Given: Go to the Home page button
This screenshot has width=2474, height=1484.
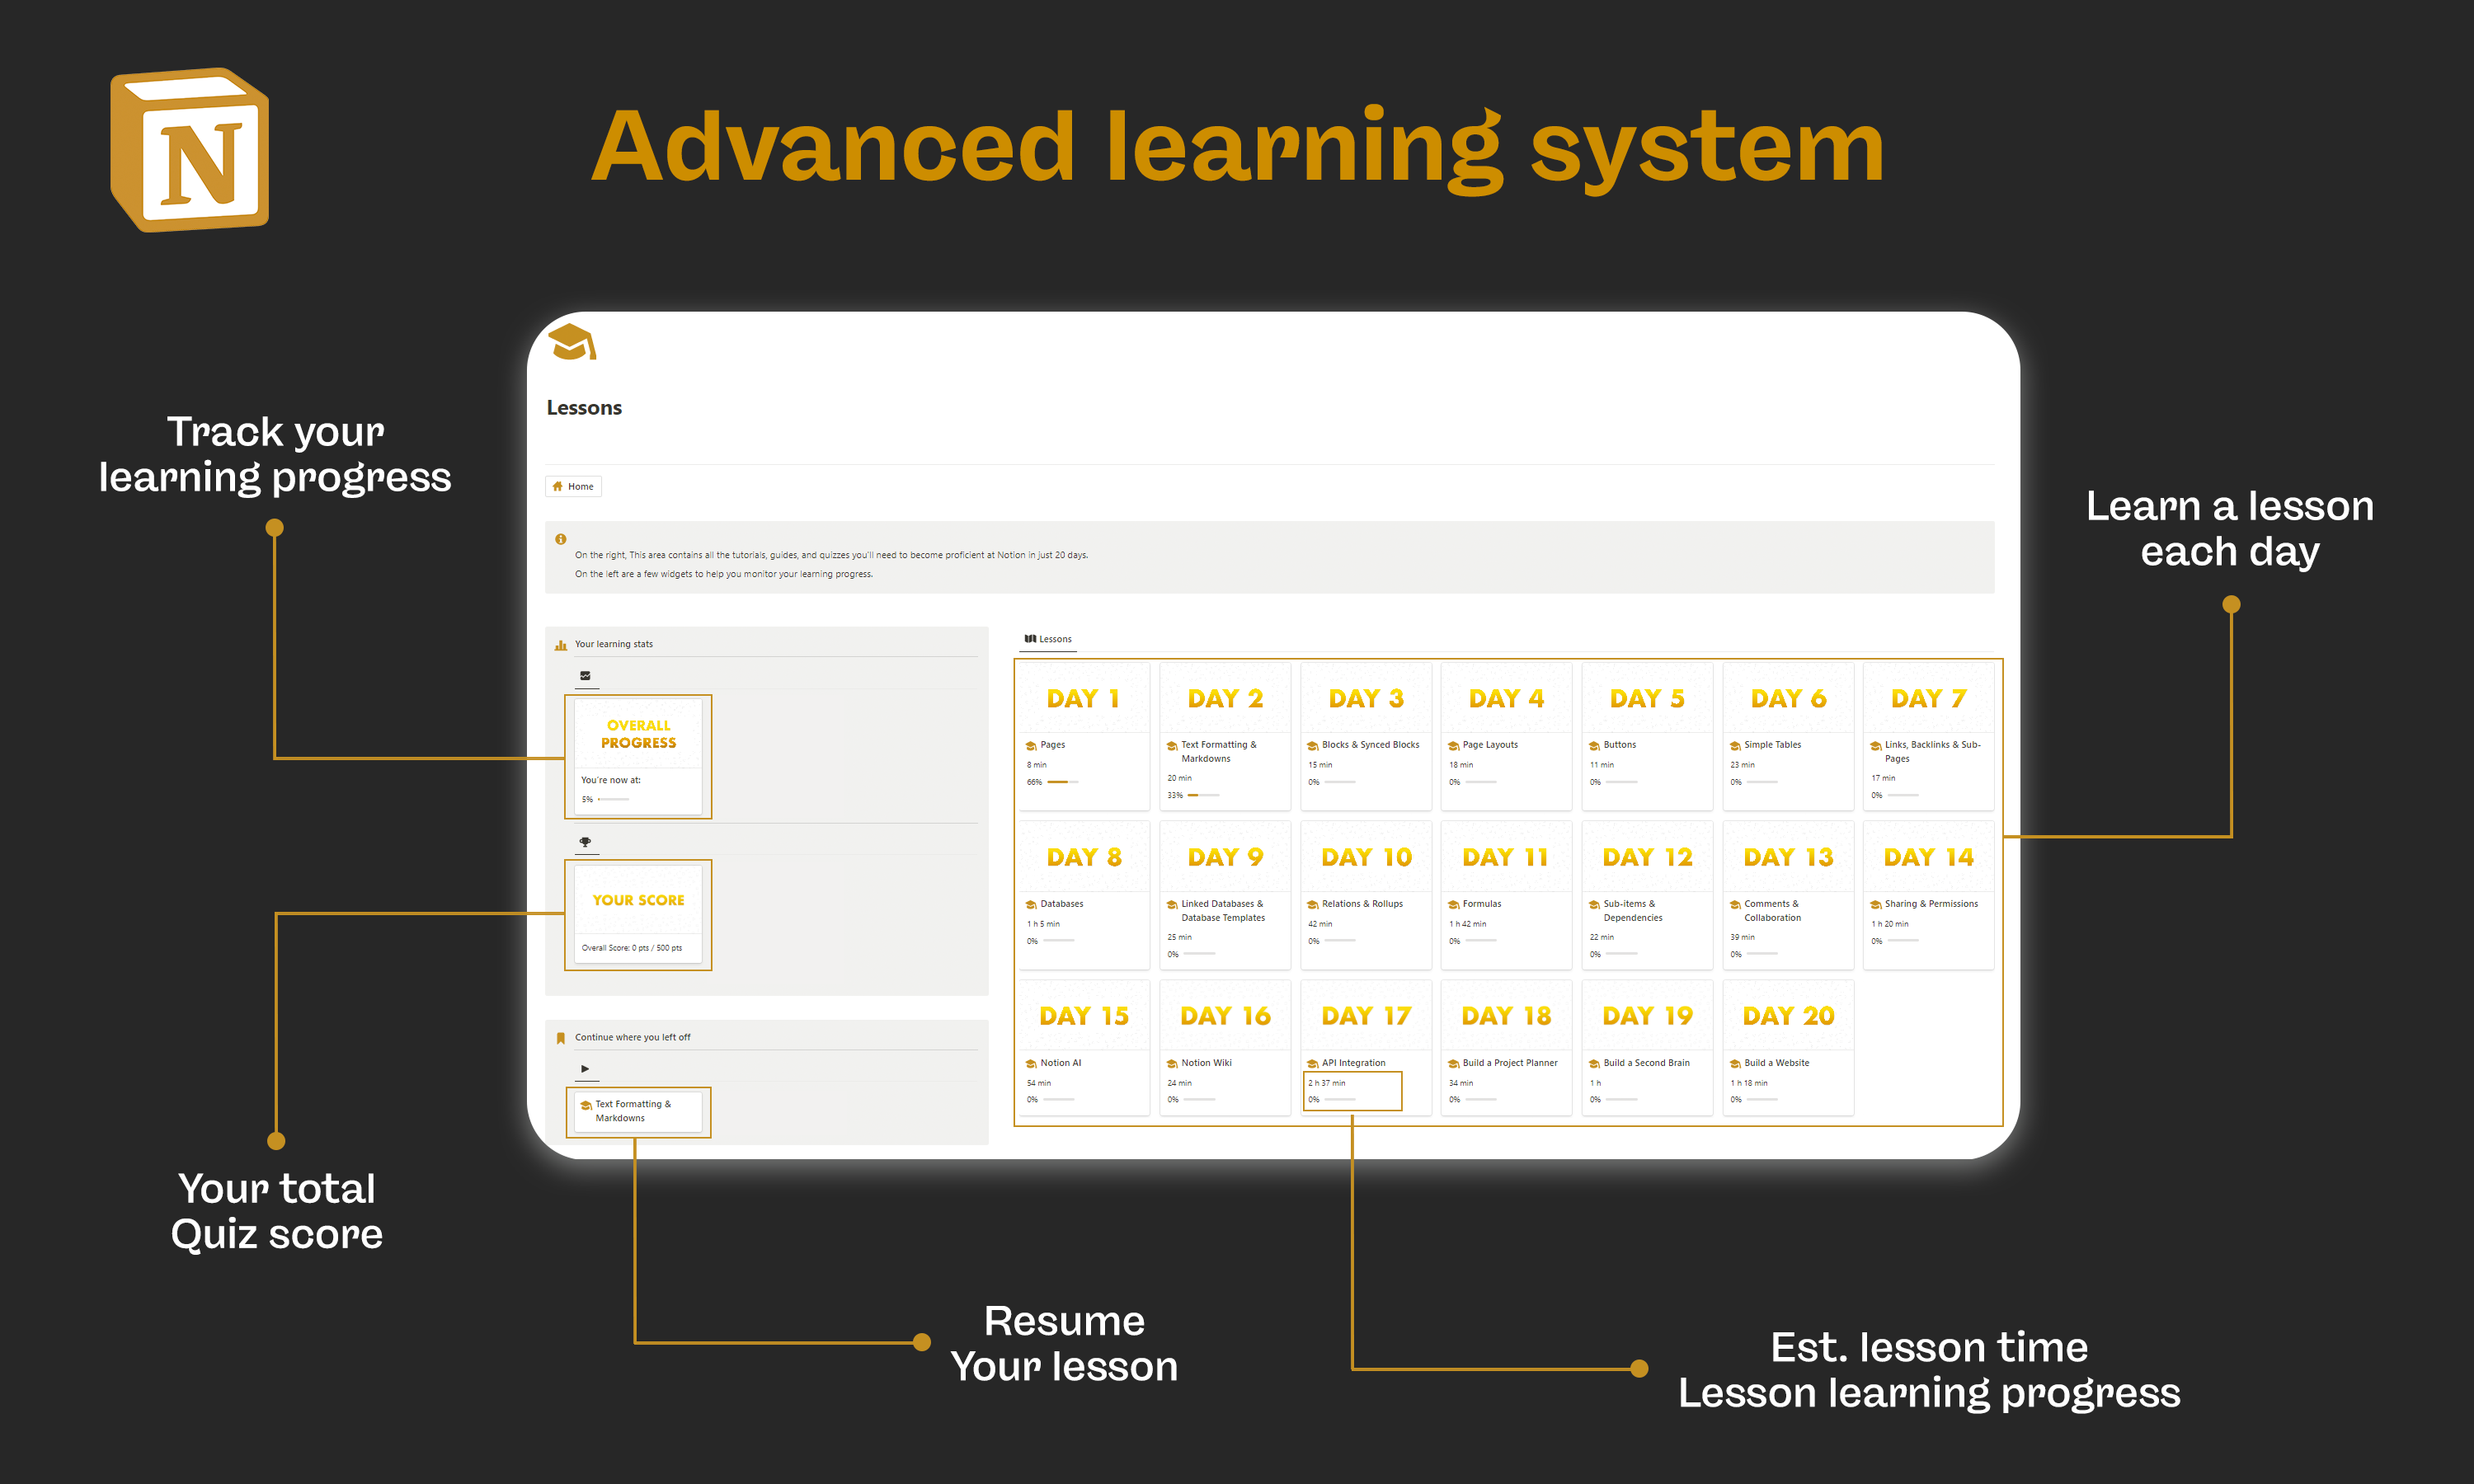Looking at the screenshot, I should [x=573, y=487].
